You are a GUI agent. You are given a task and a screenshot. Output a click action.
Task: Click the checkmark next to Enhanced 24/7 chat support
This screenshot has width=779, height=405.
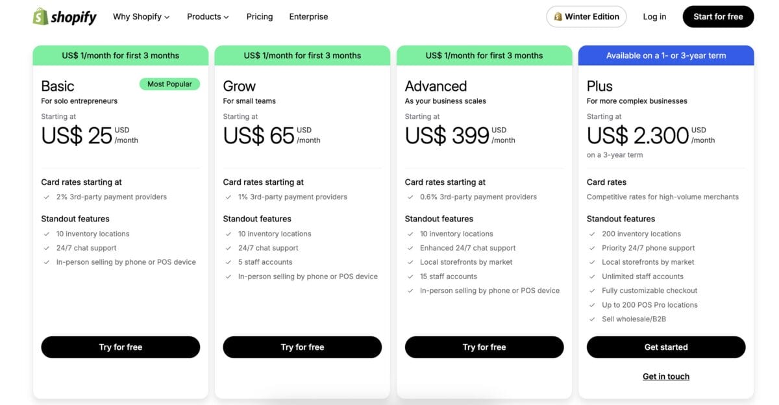(410, 248)
